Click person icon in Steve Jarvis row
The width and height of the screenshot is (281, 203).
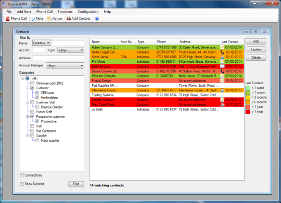pos(222,57)
